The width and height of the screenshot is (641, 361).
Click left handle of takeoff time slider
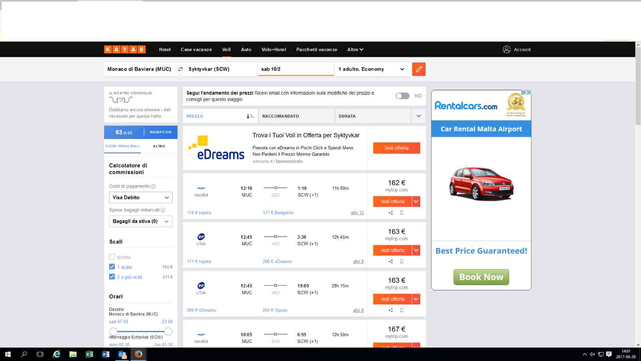click(x=113, y=331)
